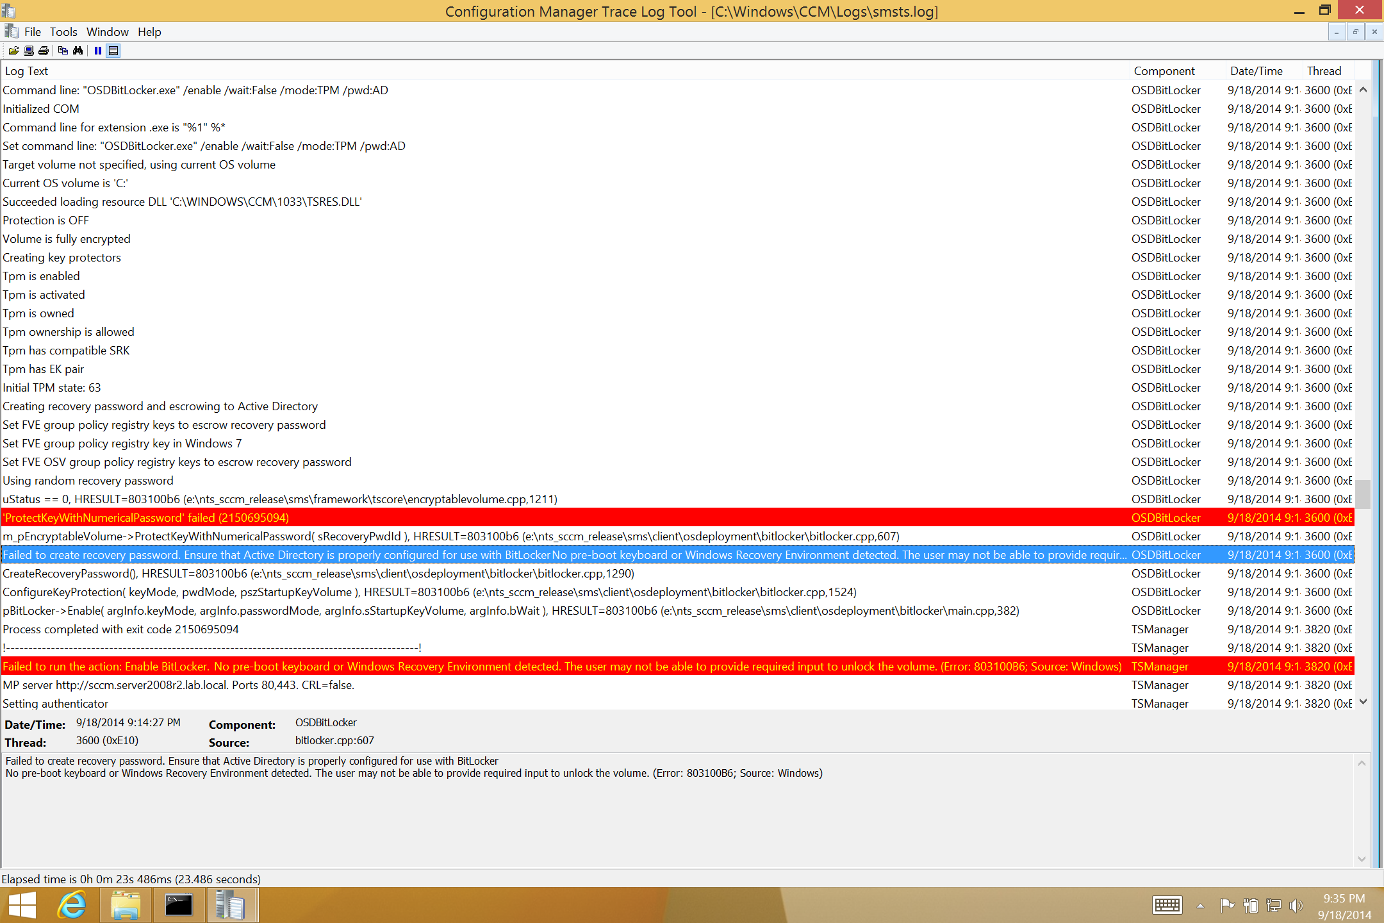This screenshot has width=1384, height=923.
Task: Select the red 'Failed to run the action: Enable BitLocker' row
Action: 677,666
